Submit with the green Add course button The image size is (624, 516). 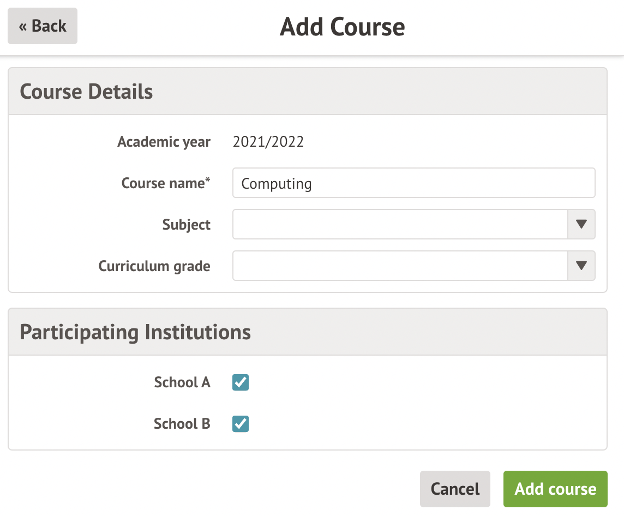point(555,489)
